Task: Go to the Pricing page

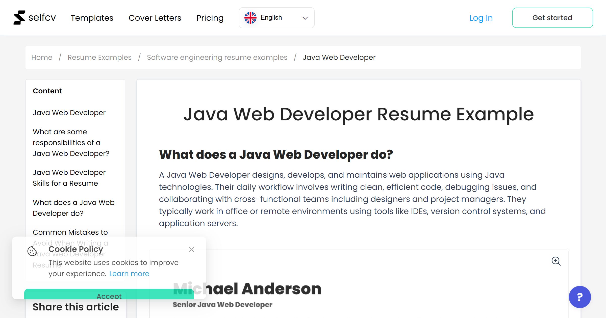Action: 210,18
